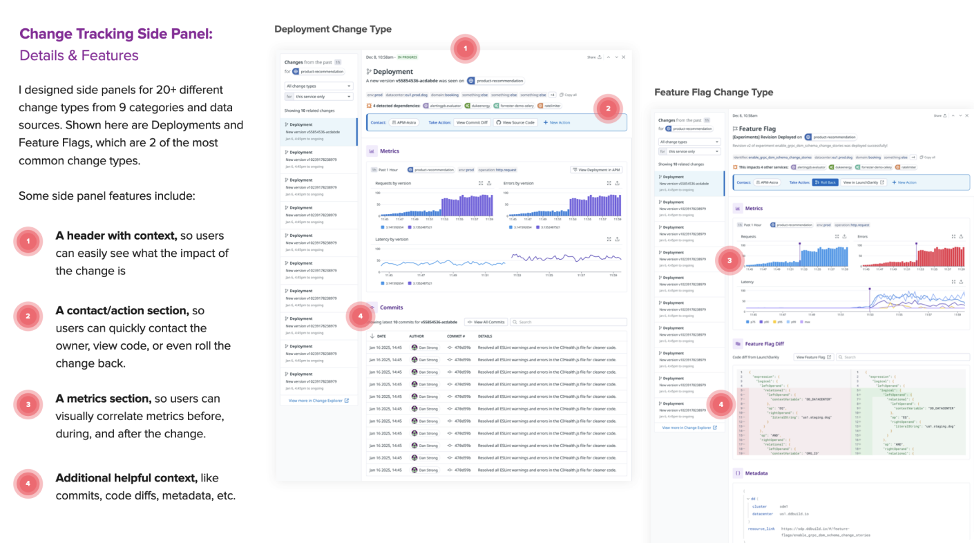Select the first Deployment v55854536-acdabde list item
Screen dimensions: 974x543
318,131
